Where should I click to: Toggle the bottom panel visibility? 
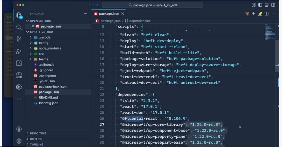click(x=267, y=5)
